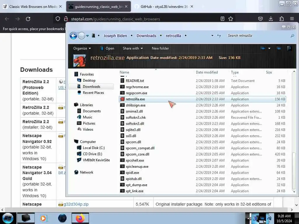Select the README.txt file icon

[x=122, y=81]
